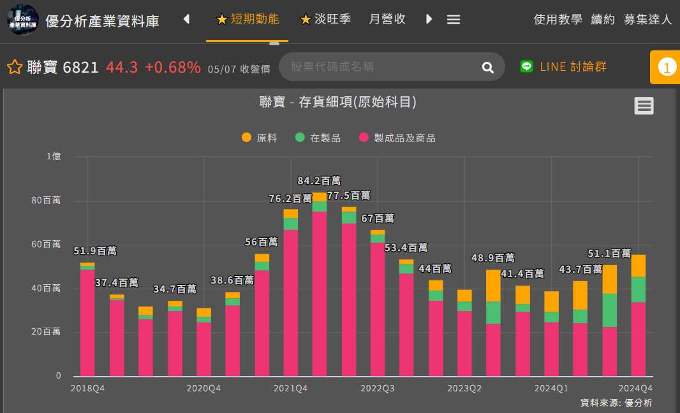Click the chart title 聯寶 - 存貨細項(原始科目)
Viewport: 680px width, 413px height.
(x=338, y=102)
